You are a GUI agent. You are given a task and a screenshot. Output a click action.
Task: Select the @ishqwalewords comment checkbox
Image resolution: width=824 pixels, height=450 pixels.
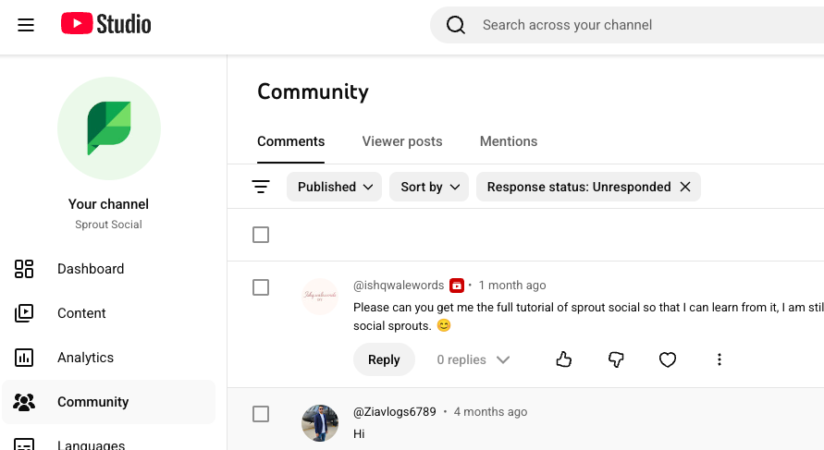(261, 287)
